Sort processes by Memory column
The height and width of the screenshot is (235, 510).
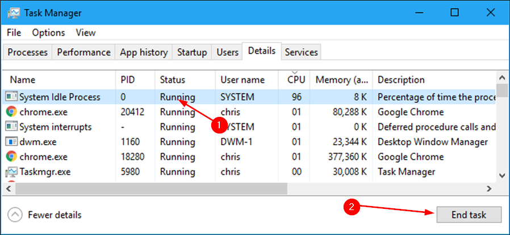click(342, 80)
